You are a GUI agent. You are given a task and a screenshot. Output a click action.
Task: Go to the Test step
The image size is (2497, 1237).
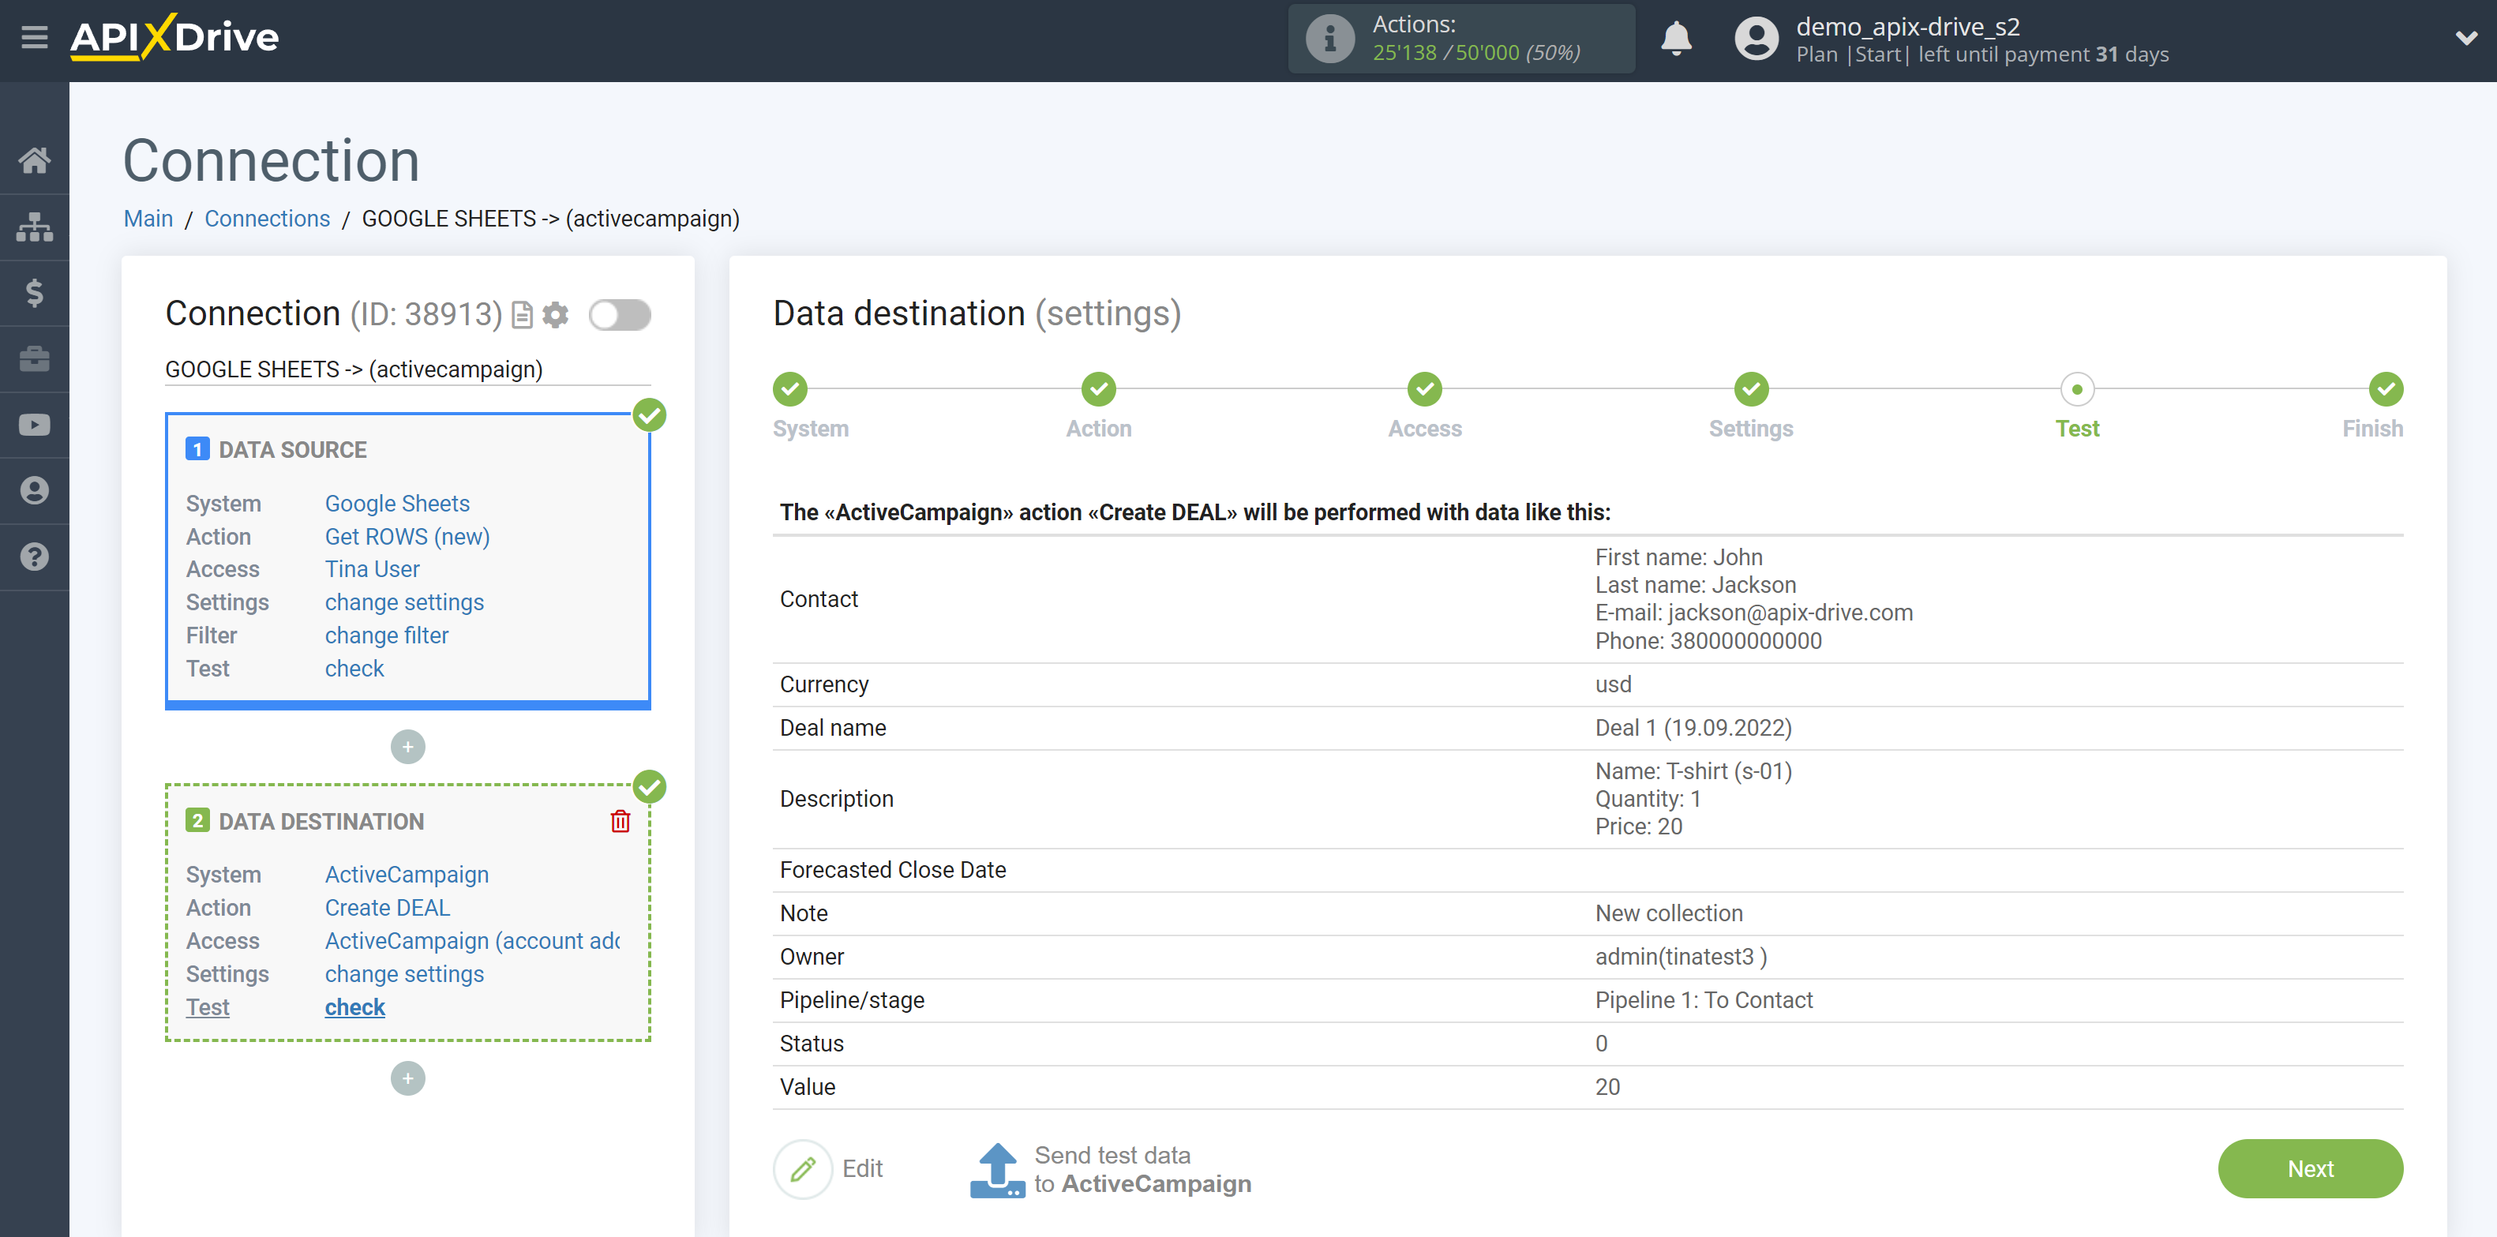pyautogui.click(x=2076, y=388)
